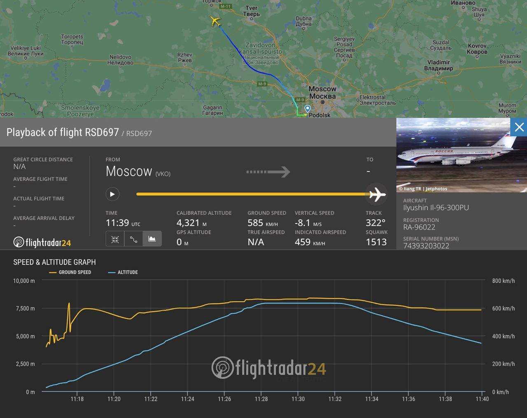
Task: Toggle the flight route path icon
Action: 133,239
